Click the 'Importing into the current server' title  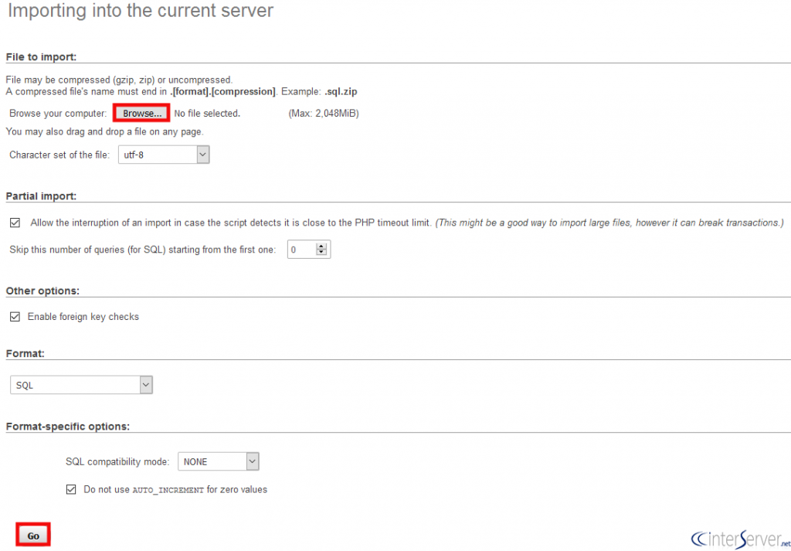point(141,10)
